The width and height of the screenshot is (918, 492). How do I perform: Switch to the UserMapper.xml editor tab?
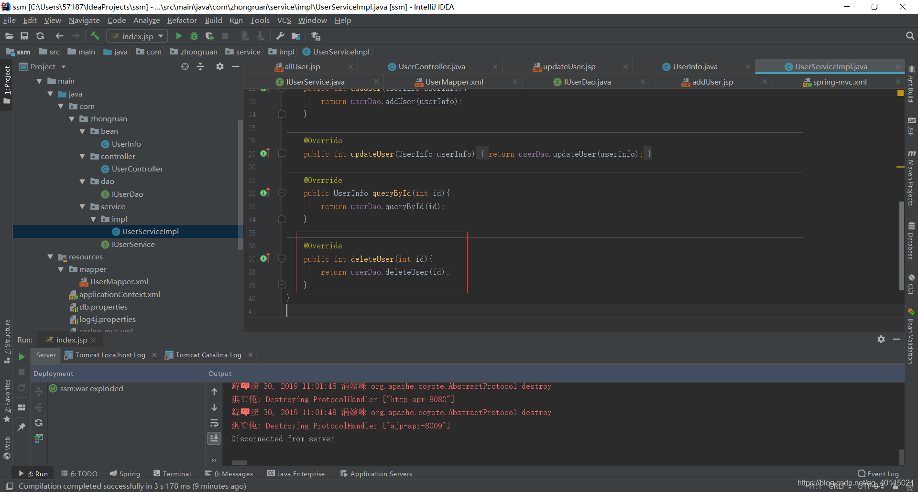(x=454, y=82)
